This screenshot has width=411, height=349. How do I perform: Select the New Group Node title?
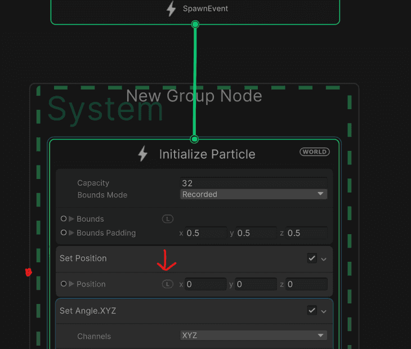coord(194,96)
